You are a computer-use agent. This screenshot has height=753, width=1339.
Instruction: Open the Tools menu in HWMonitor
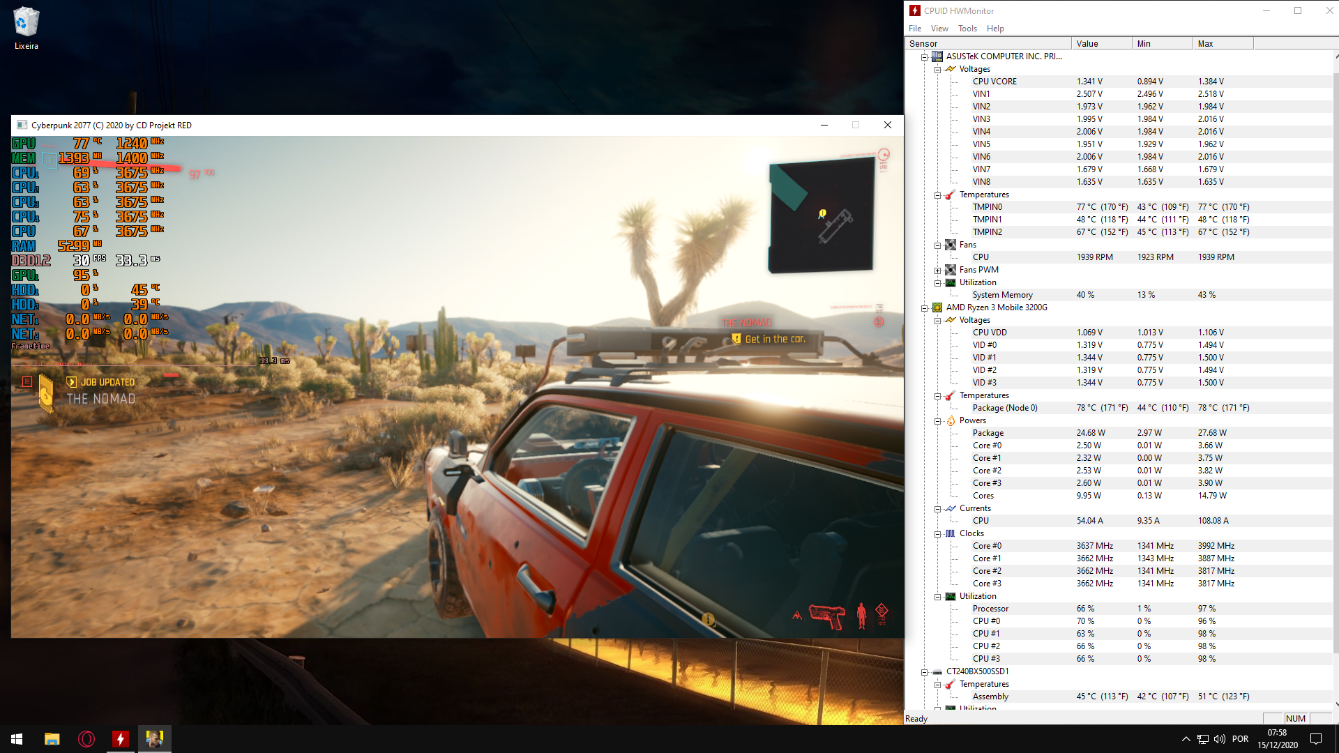[967, 29]
